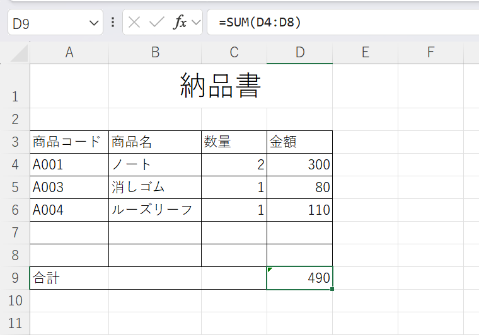Click amount cell 110
The image size is (479, 335).
pos(299,210)
